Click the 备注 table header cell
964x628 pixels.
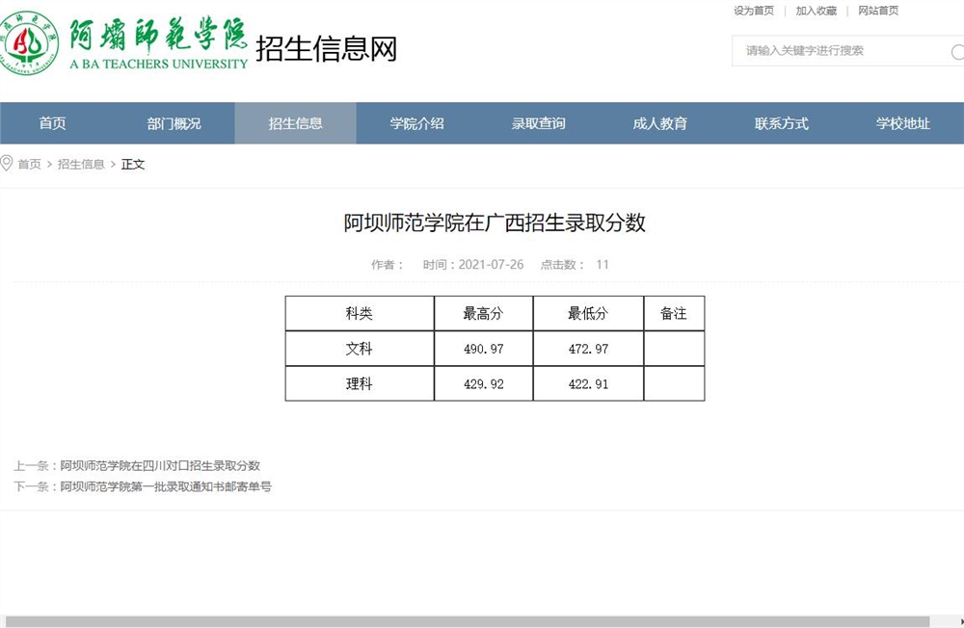(x=674, y=313)
